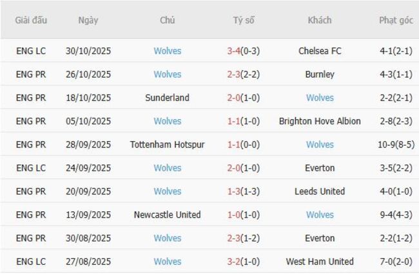Image resolution: width=419 pixels, height=275 pixels.
Task: Click the "Ngày" column header
Action: 88,20
